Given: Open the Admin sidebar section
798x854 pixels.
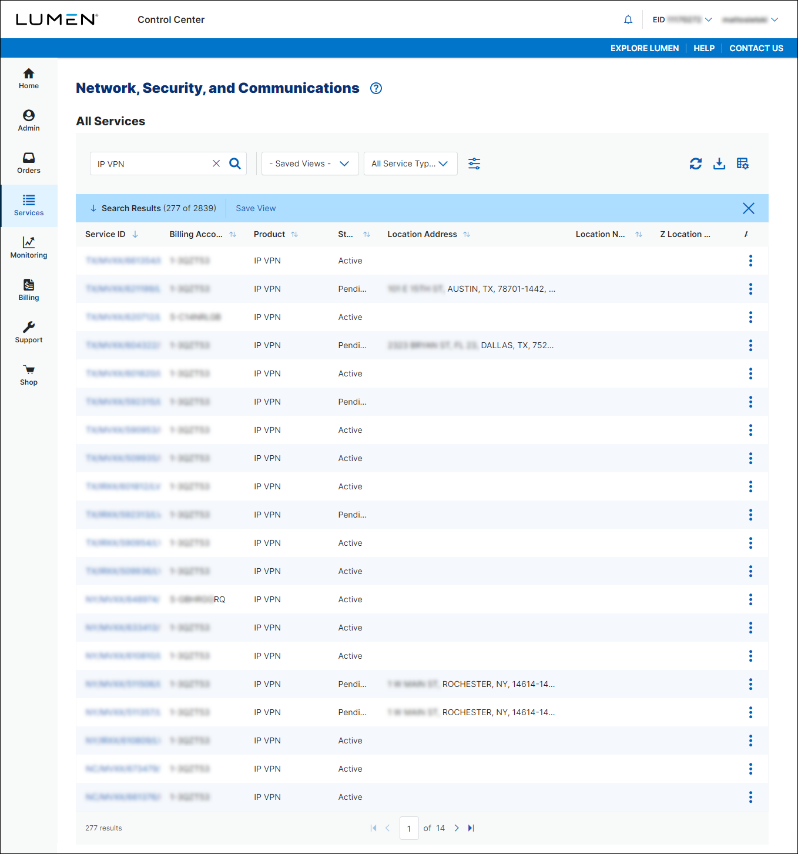Looking at the screenshot, I should [28, 121].
